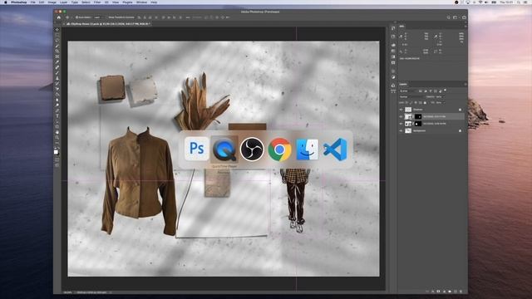Click the Home icon in options bar
Viewport: 532px width, 299px height.
[x=59, y=17]
